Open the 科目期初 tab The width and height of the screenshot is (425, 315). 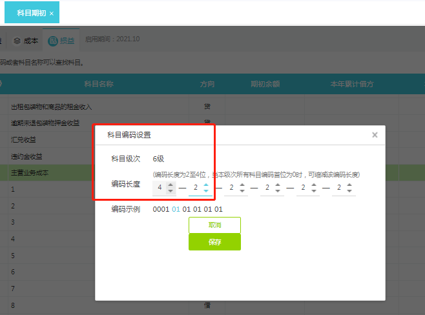[x=32, y=13]
